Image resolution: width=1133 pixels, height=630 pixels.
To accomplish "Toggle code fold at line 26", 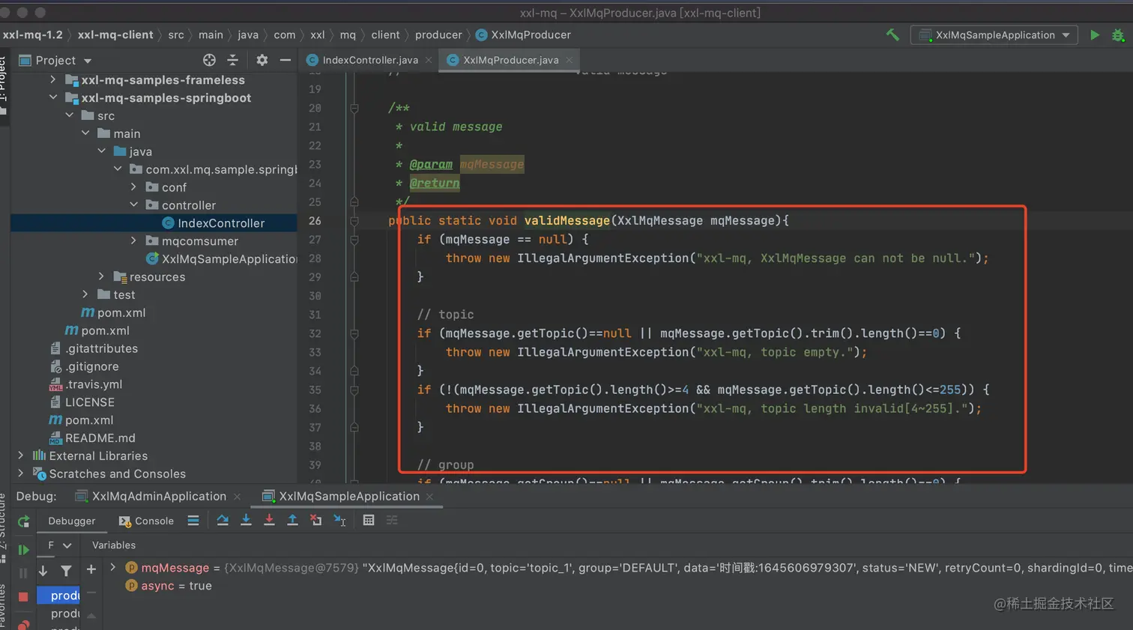I will (x=354, y=221).
